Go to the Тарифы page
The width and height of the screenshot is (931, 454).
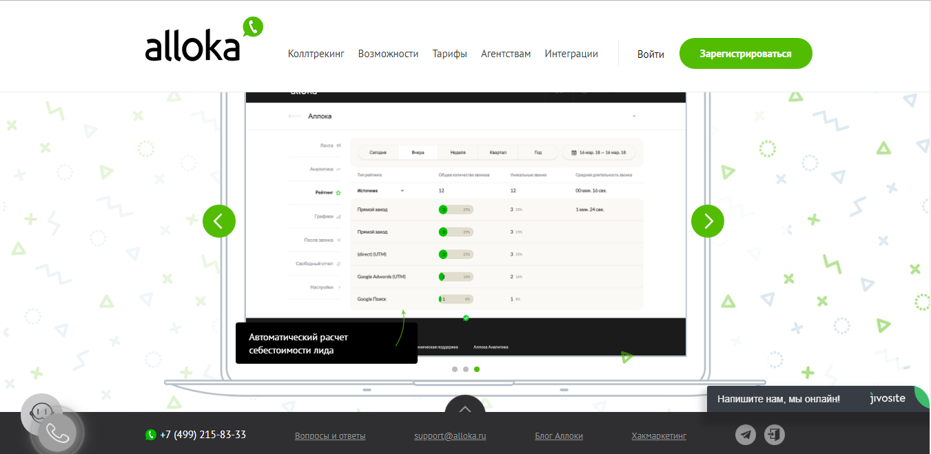[x=450, y=54]
